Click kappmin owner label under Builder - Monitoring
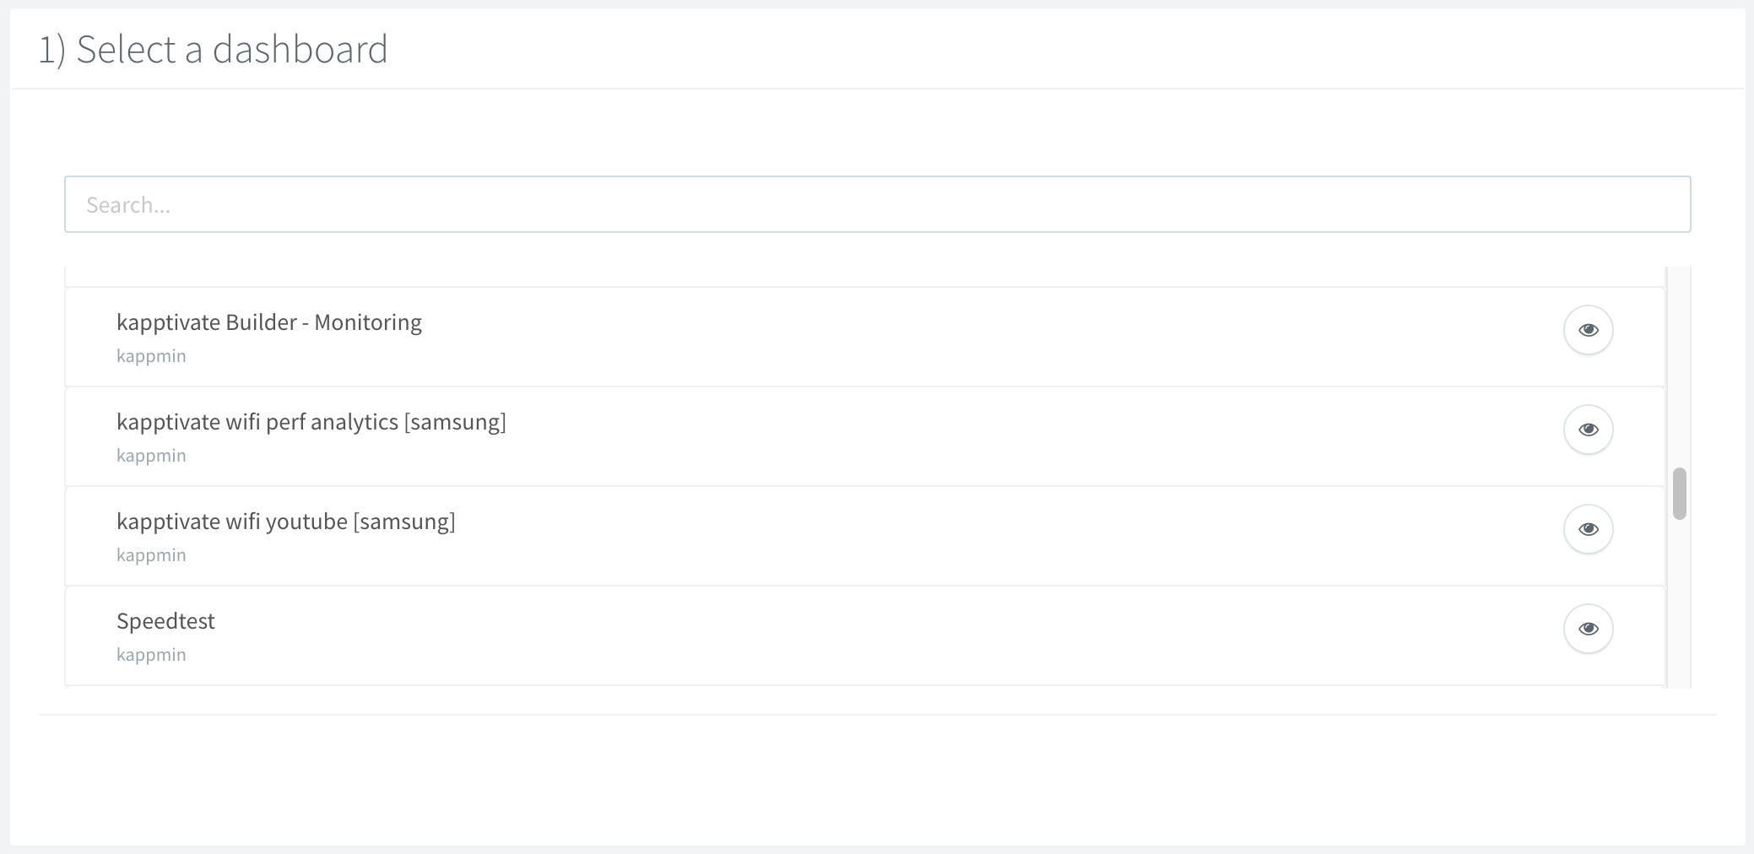The image size is (1754, 854). tap(151, 356)
